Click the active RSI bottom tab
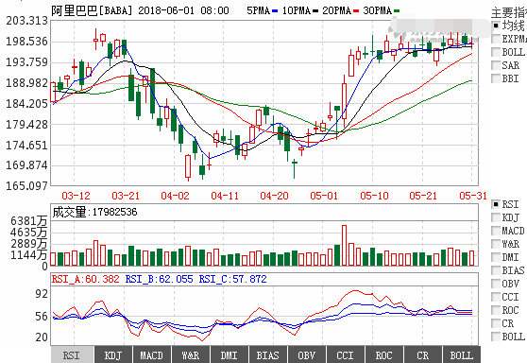This screenshot has height=363, width=527. click(72, 355)
